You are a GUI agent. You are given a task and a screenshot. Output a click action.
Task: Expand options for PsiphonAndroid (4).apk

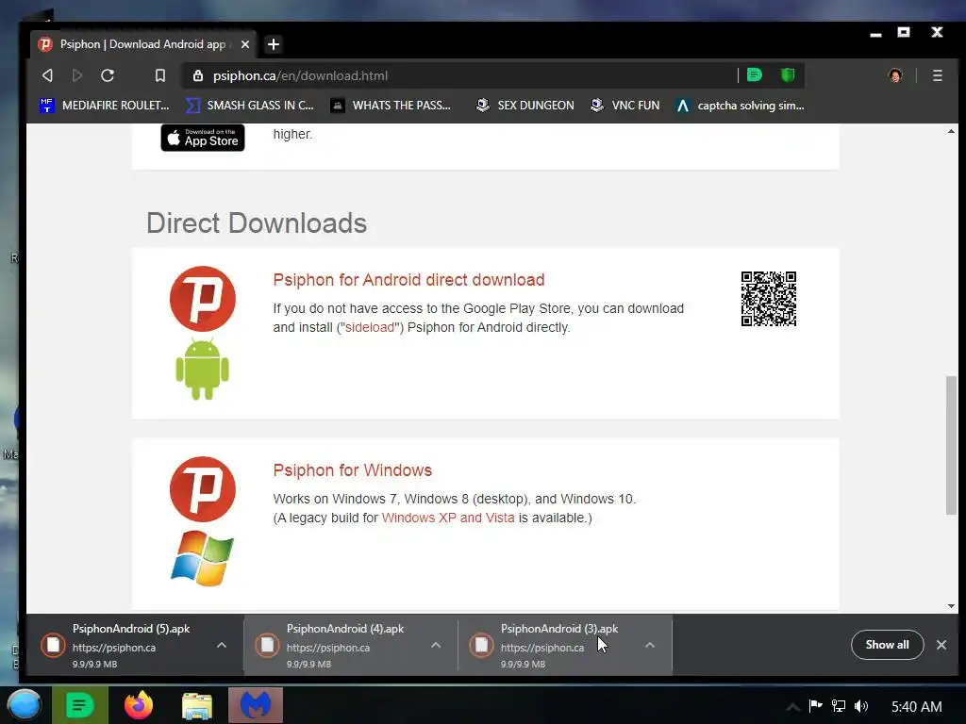[x=436, y=645]
